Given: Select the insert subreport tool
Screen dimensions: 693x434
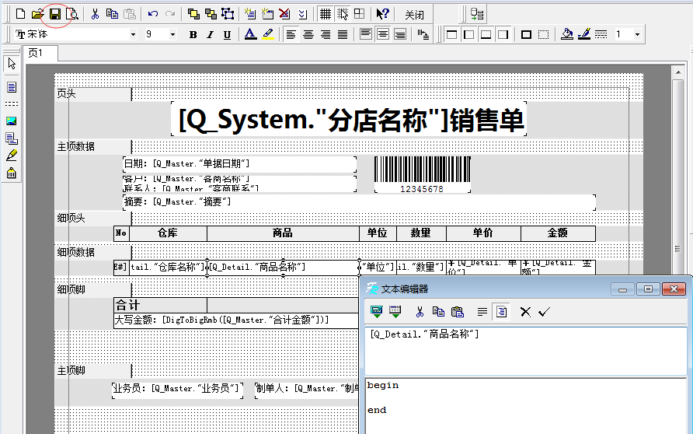Looking at the screenshot, I should pyautogui.click(x=12, y=138).
